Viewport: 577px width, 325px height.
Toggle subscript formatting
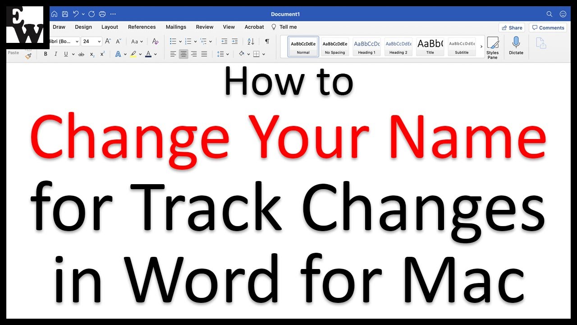point(92,55)
